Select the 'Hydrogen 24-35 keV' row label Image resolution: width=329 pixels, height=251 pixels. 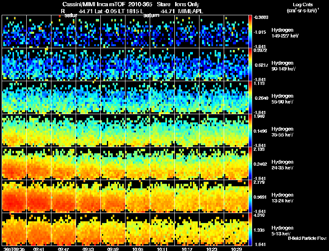pyautogui.click(x=282, y=165)
